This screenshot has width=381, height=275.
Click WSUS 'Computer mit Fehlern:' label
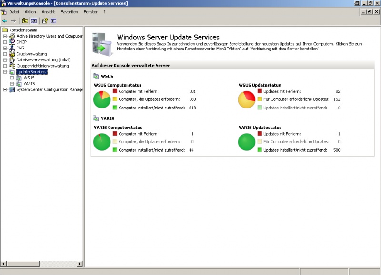pos(139,91)
